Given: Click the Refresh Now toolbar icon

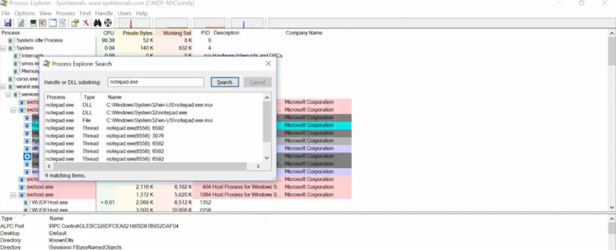Looking at the screenshot, I should tap(21, 23).
